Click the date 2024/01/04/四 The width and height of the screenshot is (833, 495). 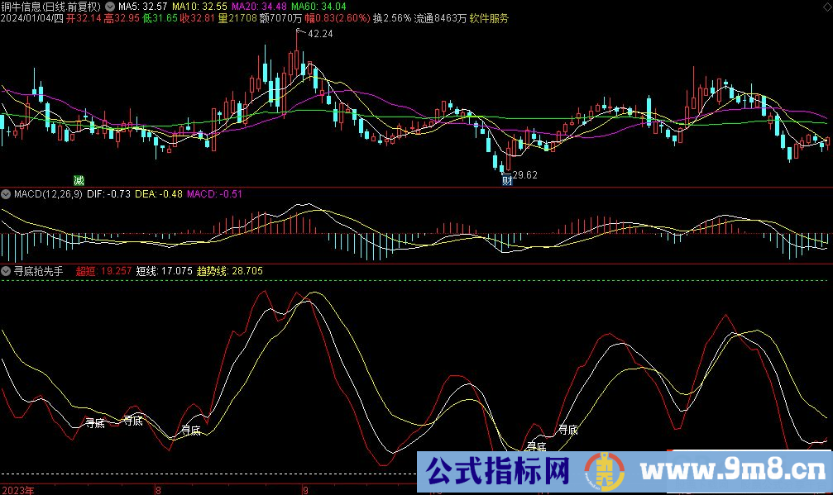32,18
